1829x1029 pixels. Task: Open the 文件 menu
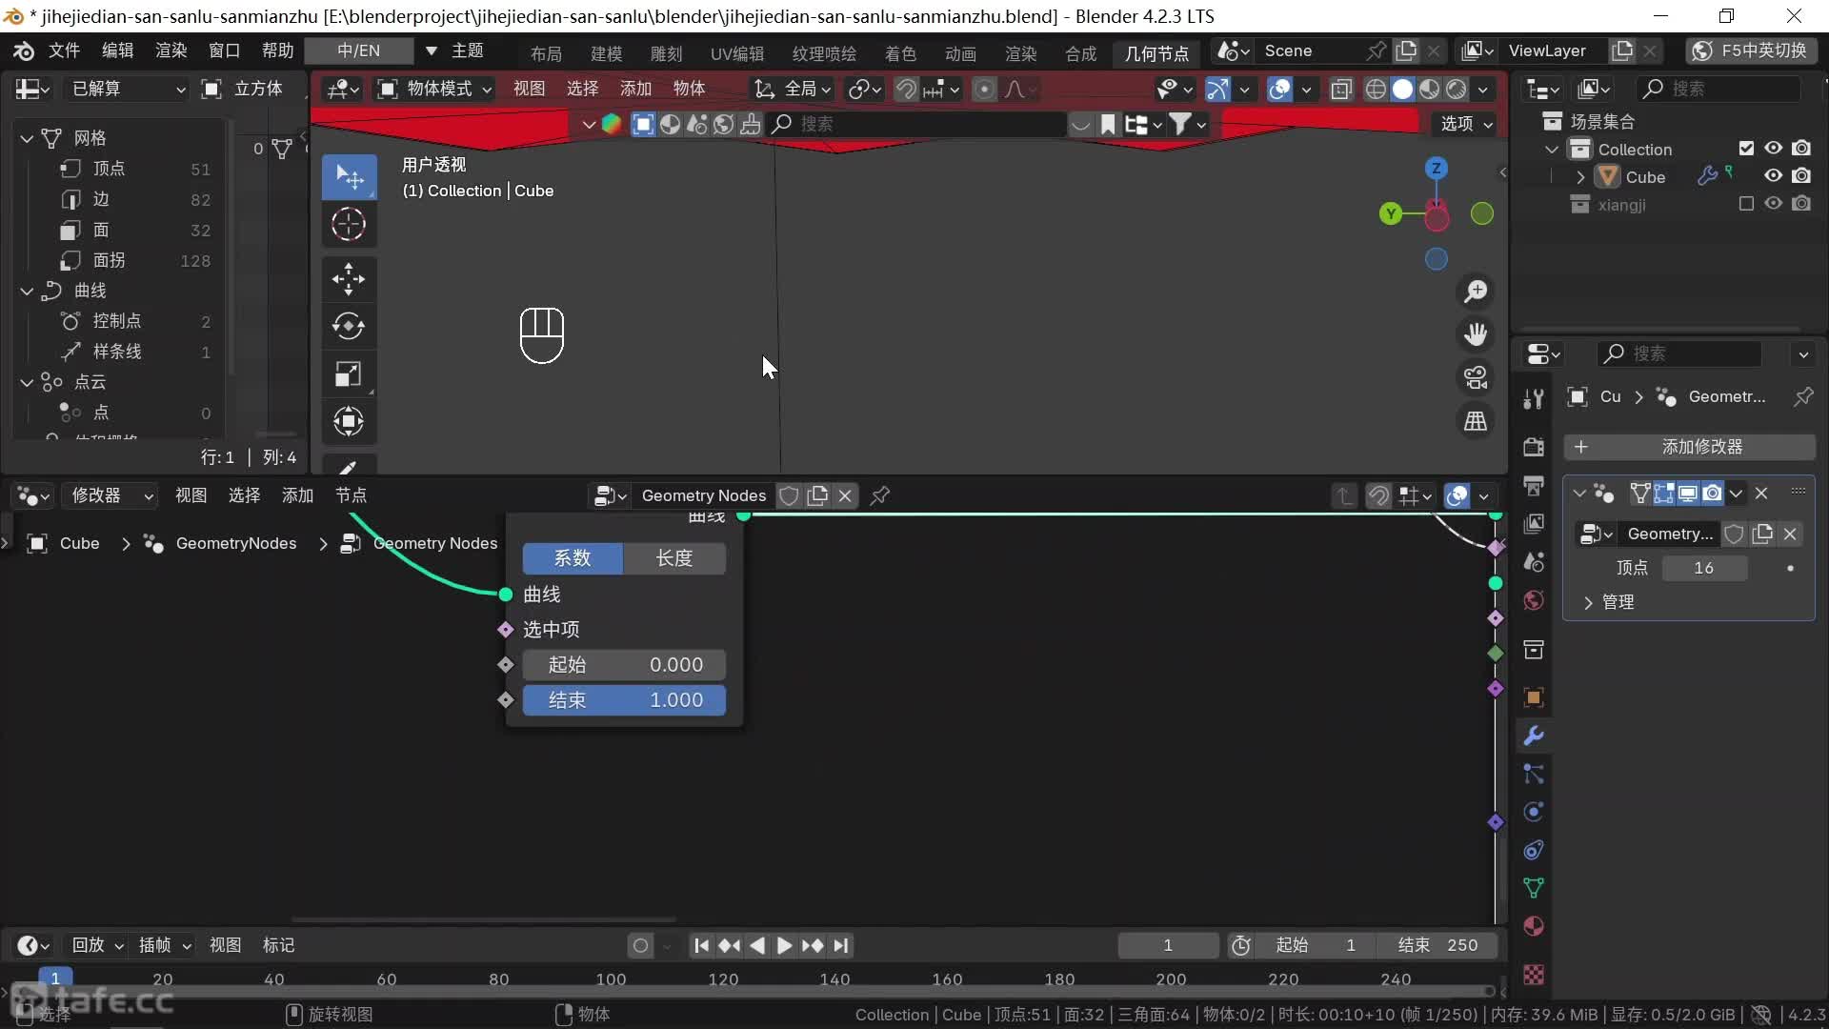[x=64, y=50]
